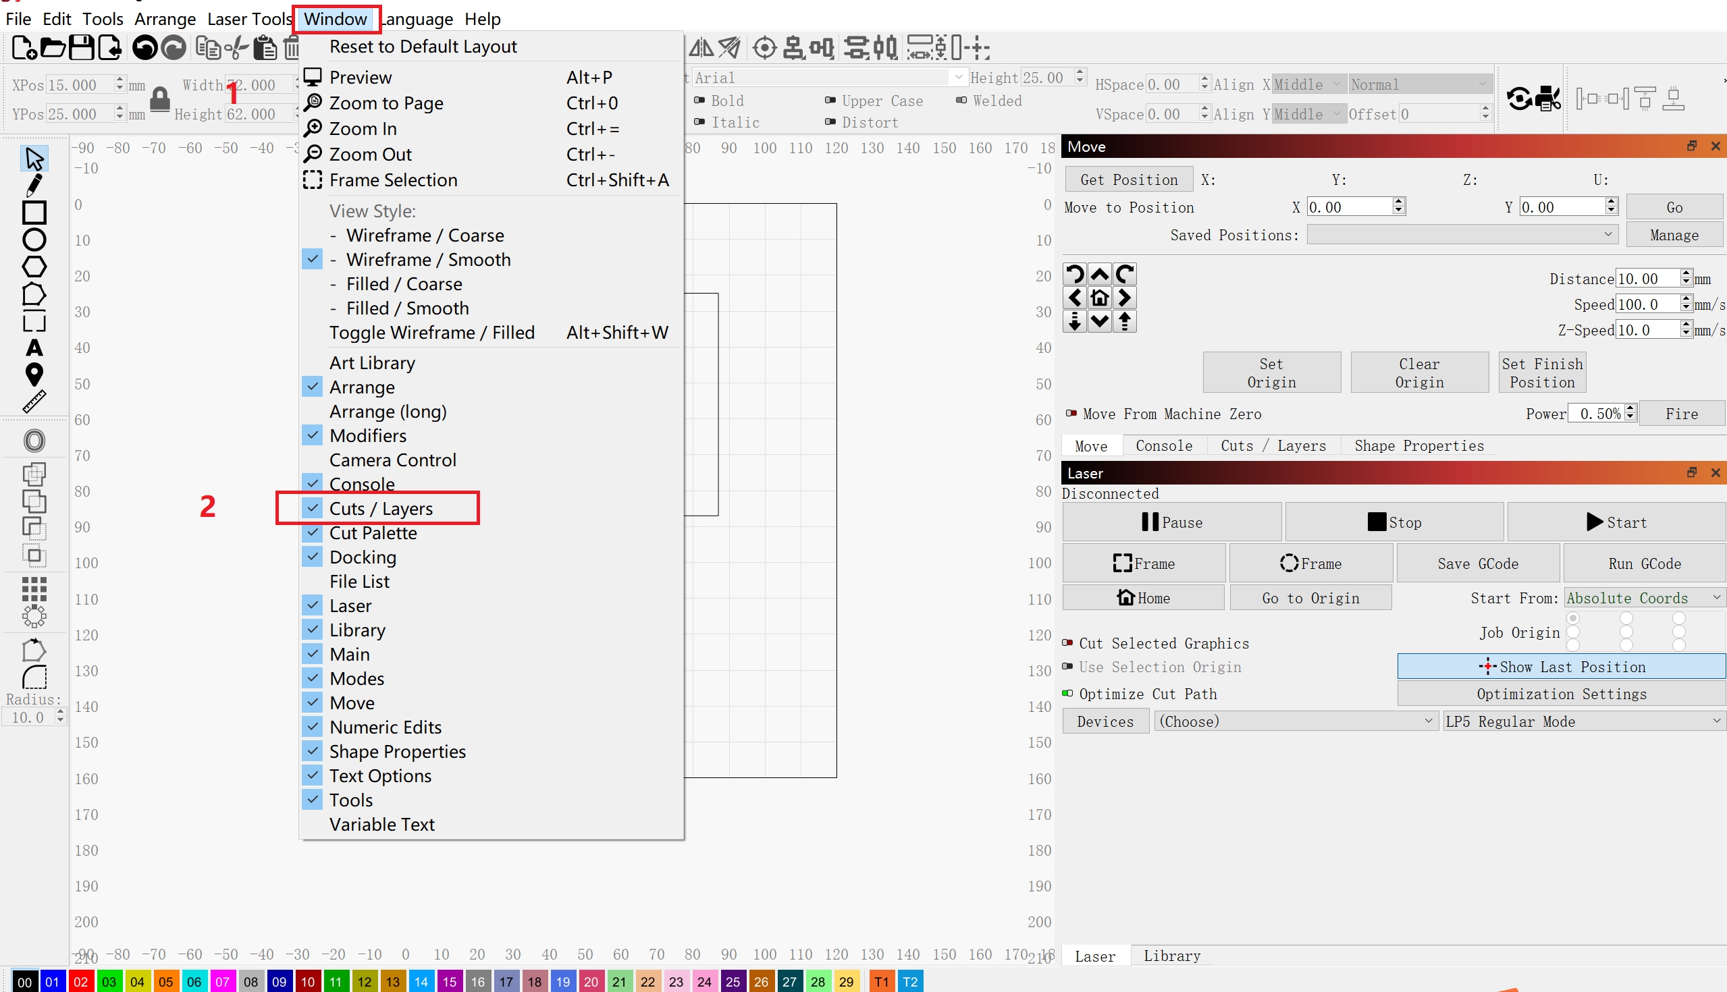Open the Laser Tools menu
The height and width of the screenshot is (992, 1727).
click(x=249, y=18)
